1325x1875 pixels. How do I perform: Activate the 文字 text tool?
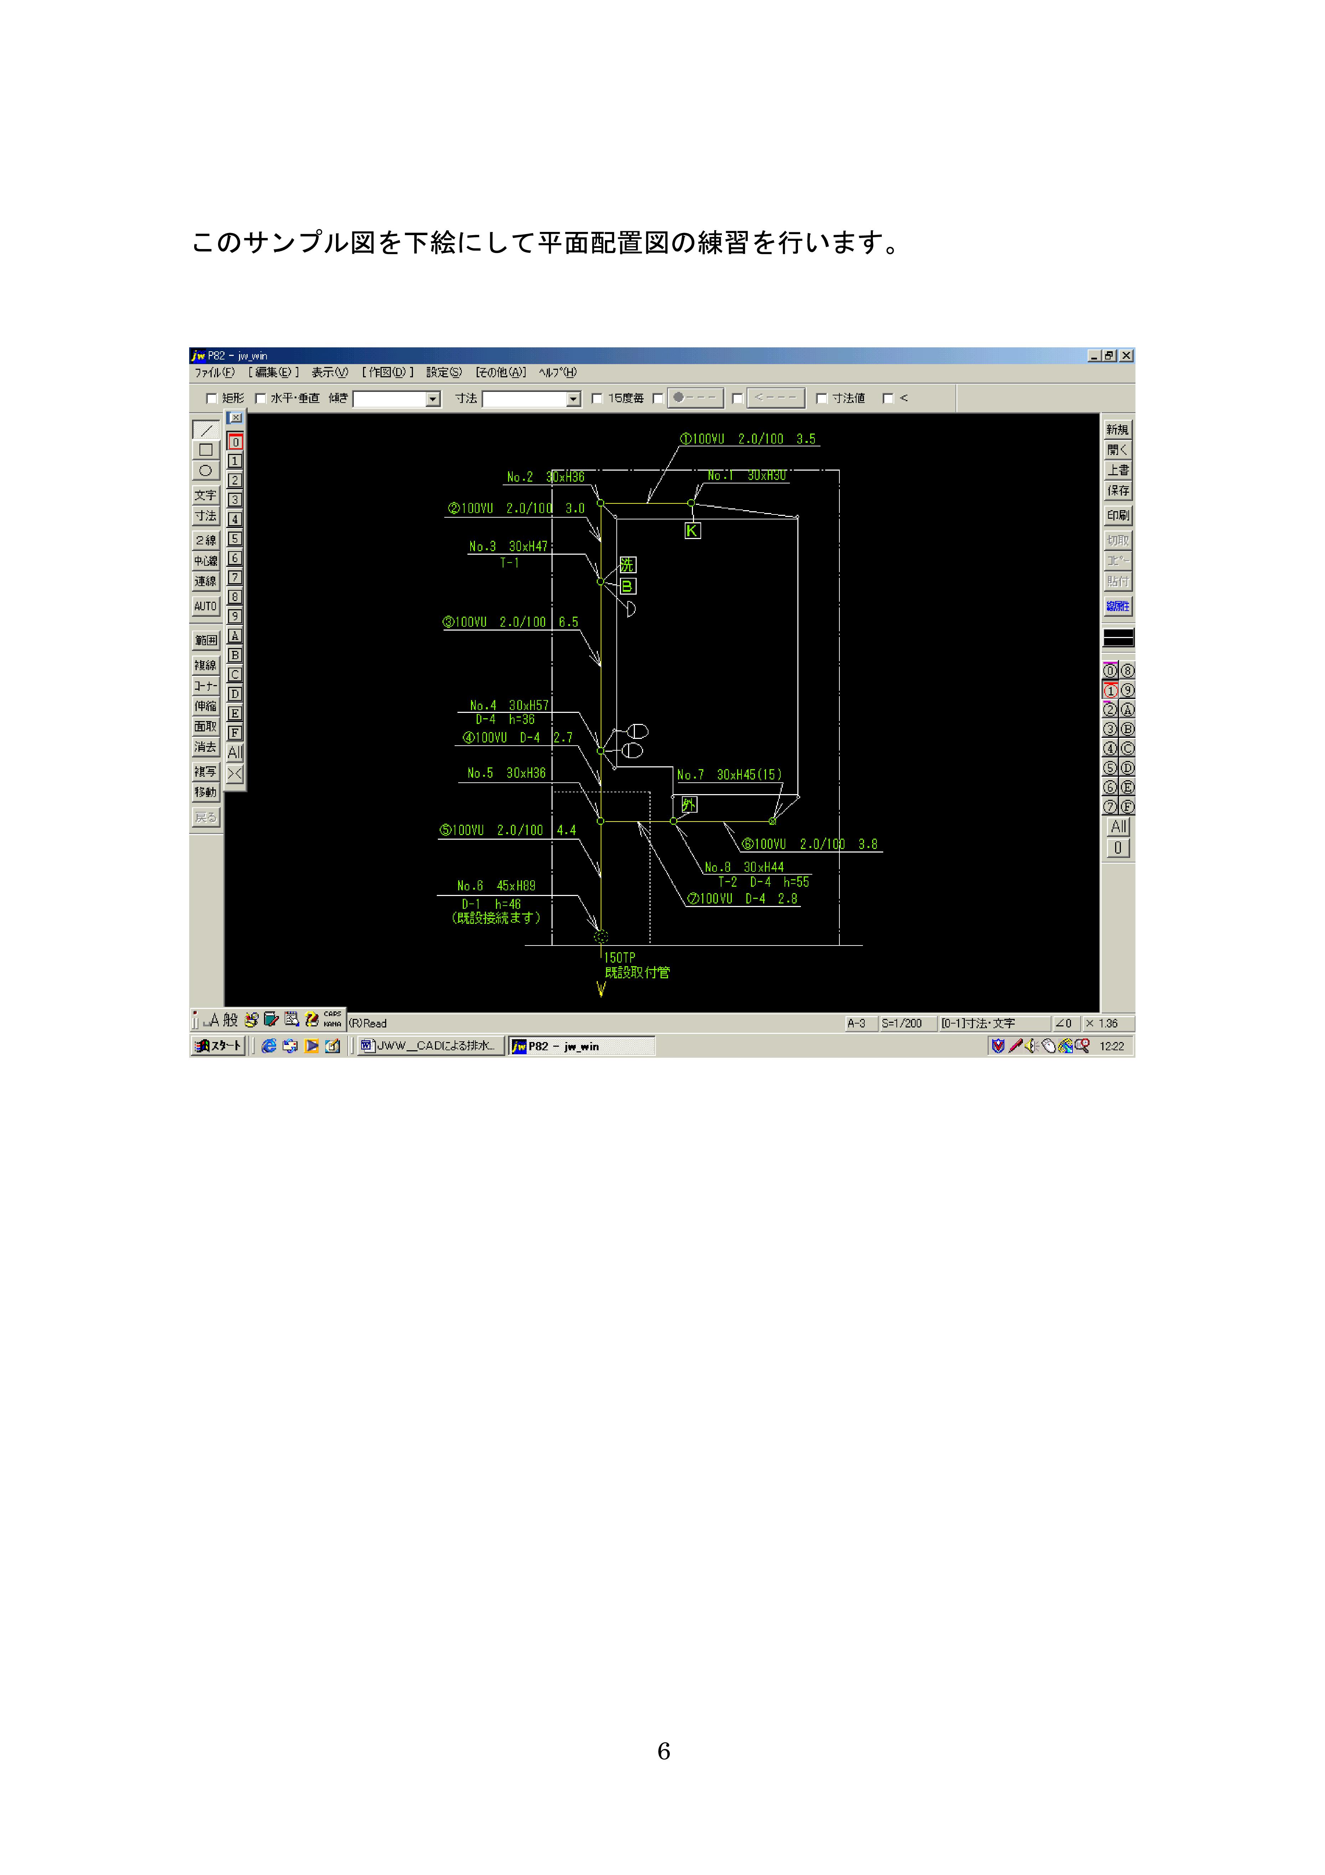click(206, 495)
